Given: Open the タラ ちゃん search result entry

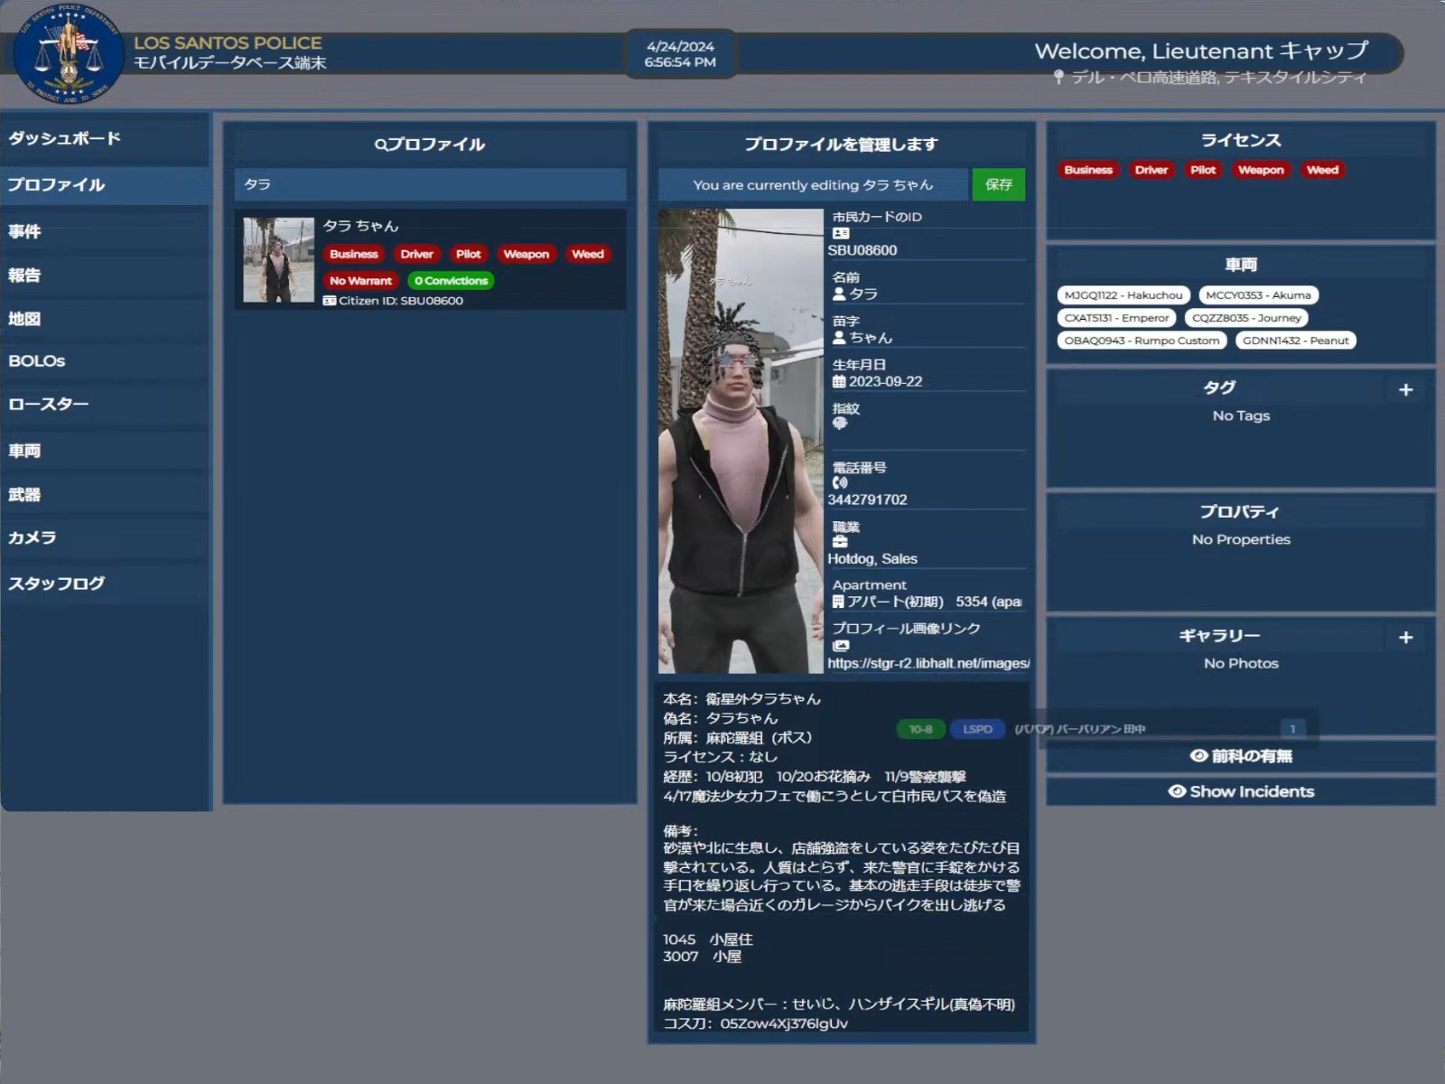Looking at the screenshot, I should pos(430,260).
